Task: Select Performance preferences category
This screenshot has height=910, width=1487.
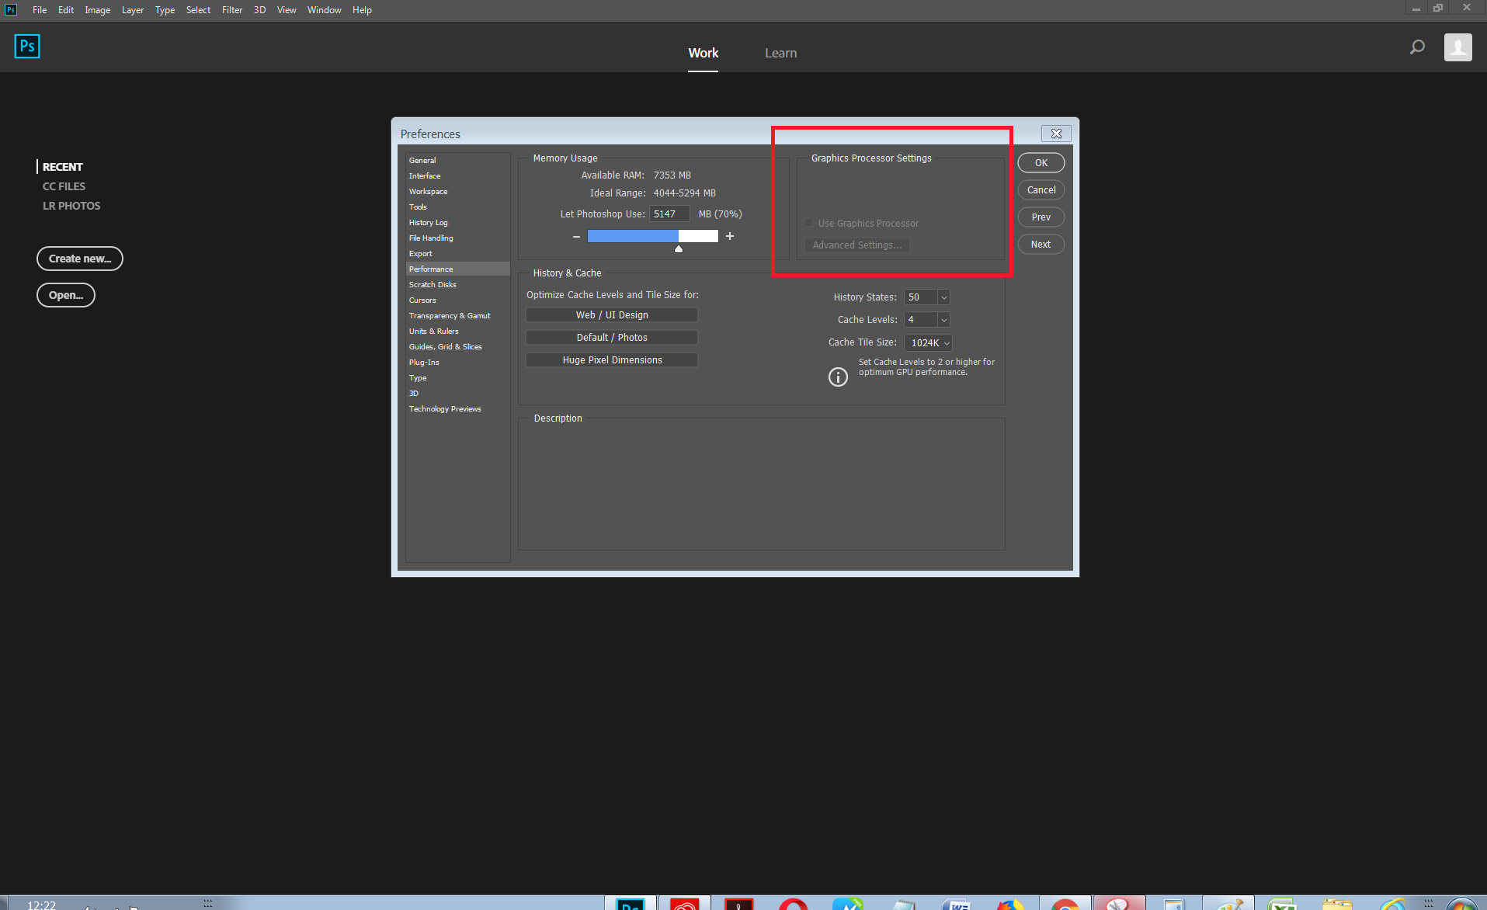Action: (458, 269)
